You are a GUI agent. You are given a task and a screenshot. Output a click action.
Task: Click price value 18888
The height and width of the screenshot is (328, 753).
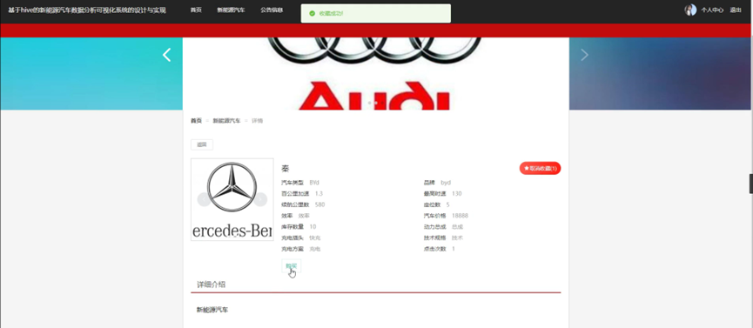(460, 216)
